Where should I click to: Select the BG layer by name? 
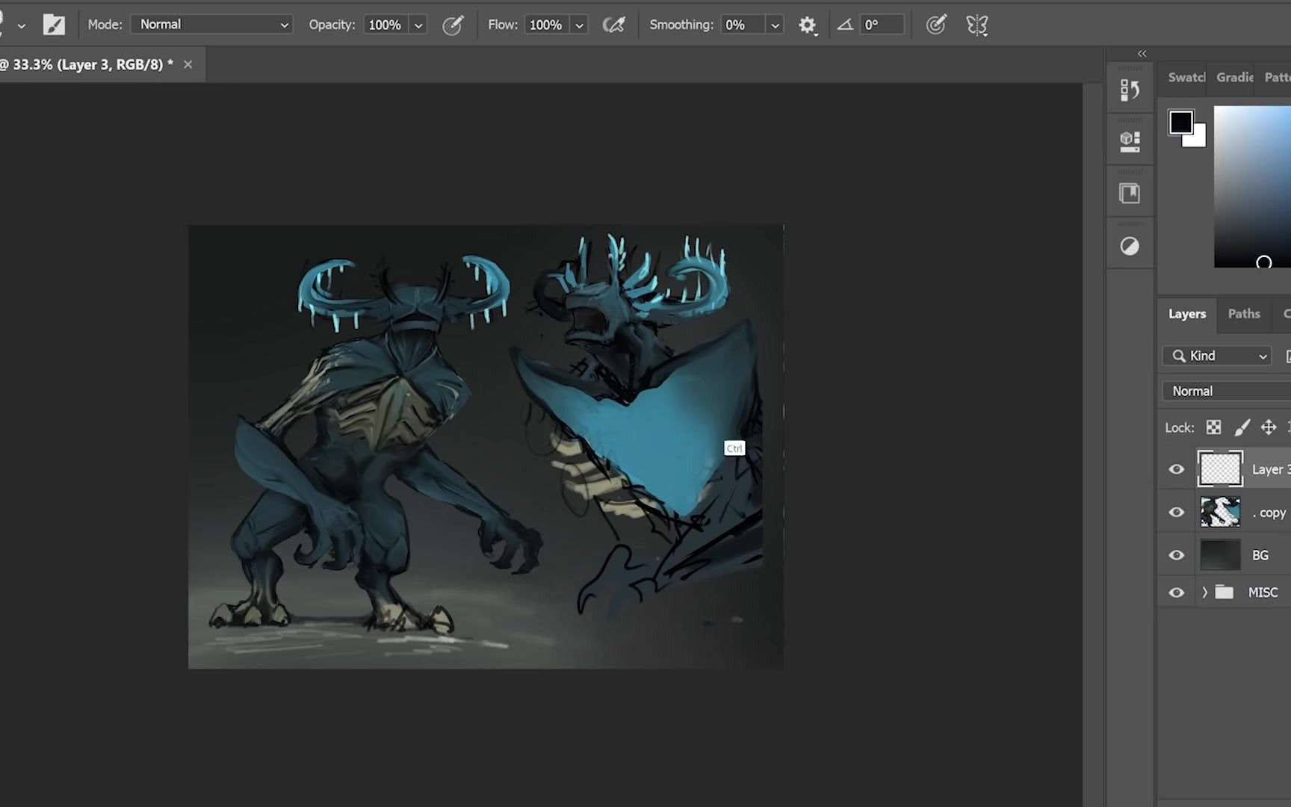(x=1260, y=555)
